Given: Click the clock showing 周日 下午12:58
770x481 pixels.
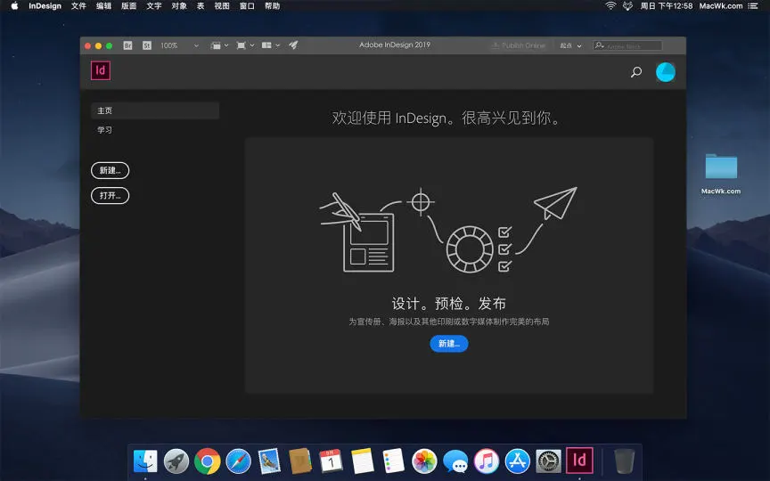Looking at the screenshot, I should click(x=667, y=6).
